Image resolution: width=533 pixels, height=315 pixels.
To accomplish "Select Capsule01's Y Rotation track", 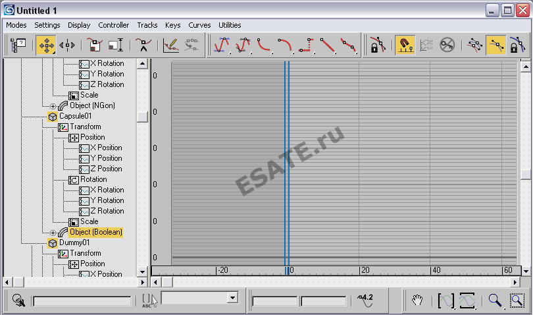I will 107,200.
